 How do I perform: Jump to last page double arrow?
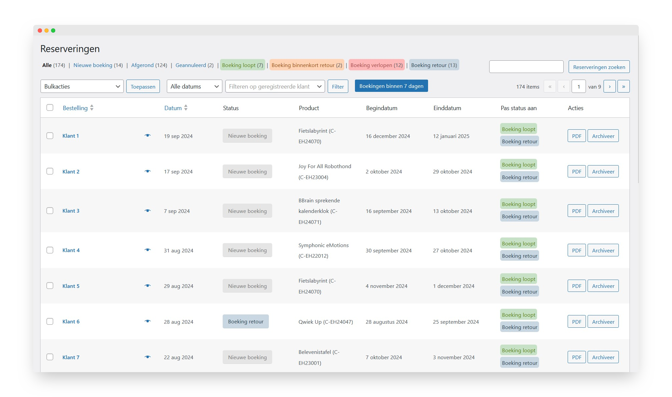point(623,87)
